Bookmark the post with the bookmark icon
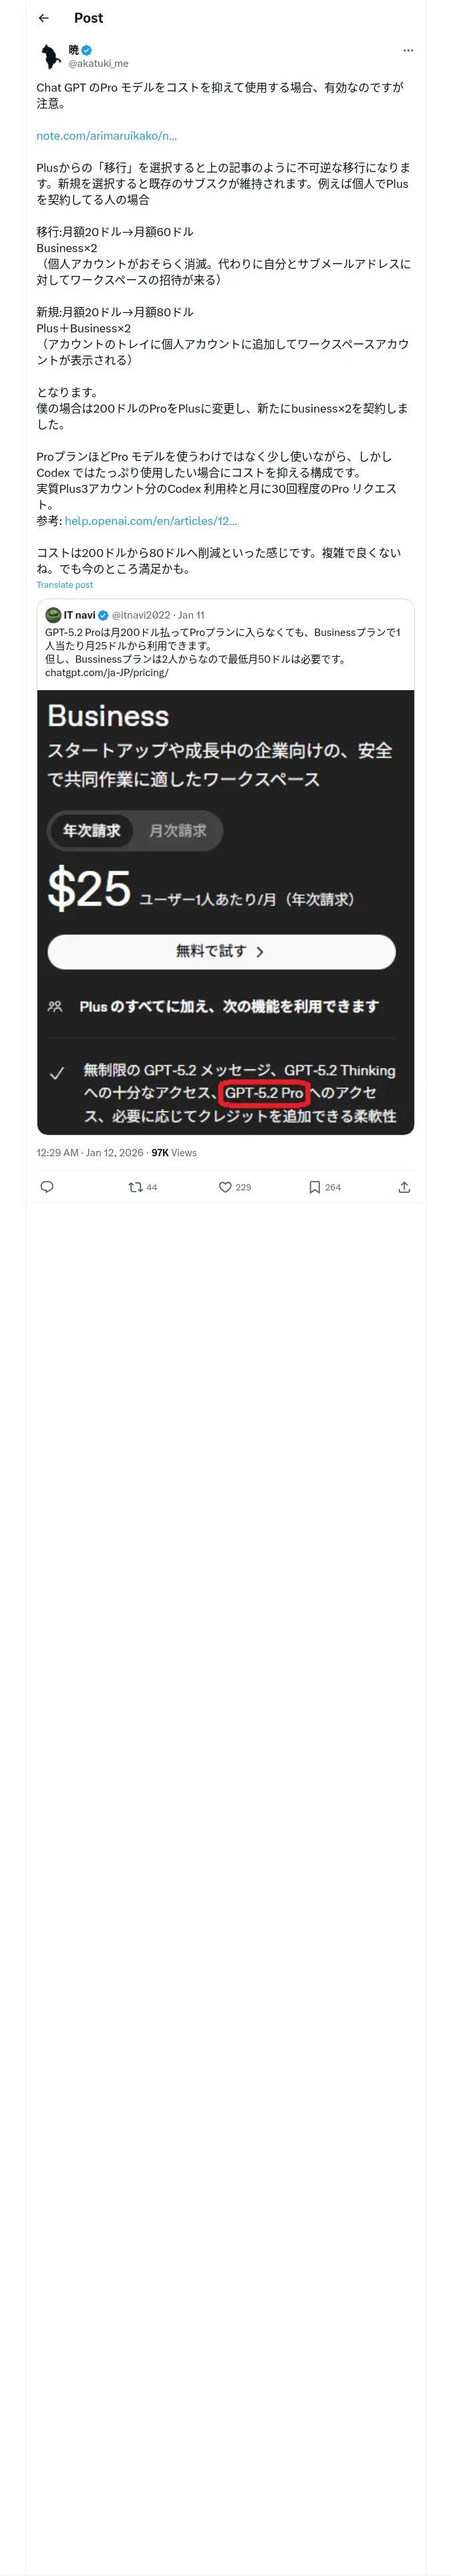 pos(324,1187)
